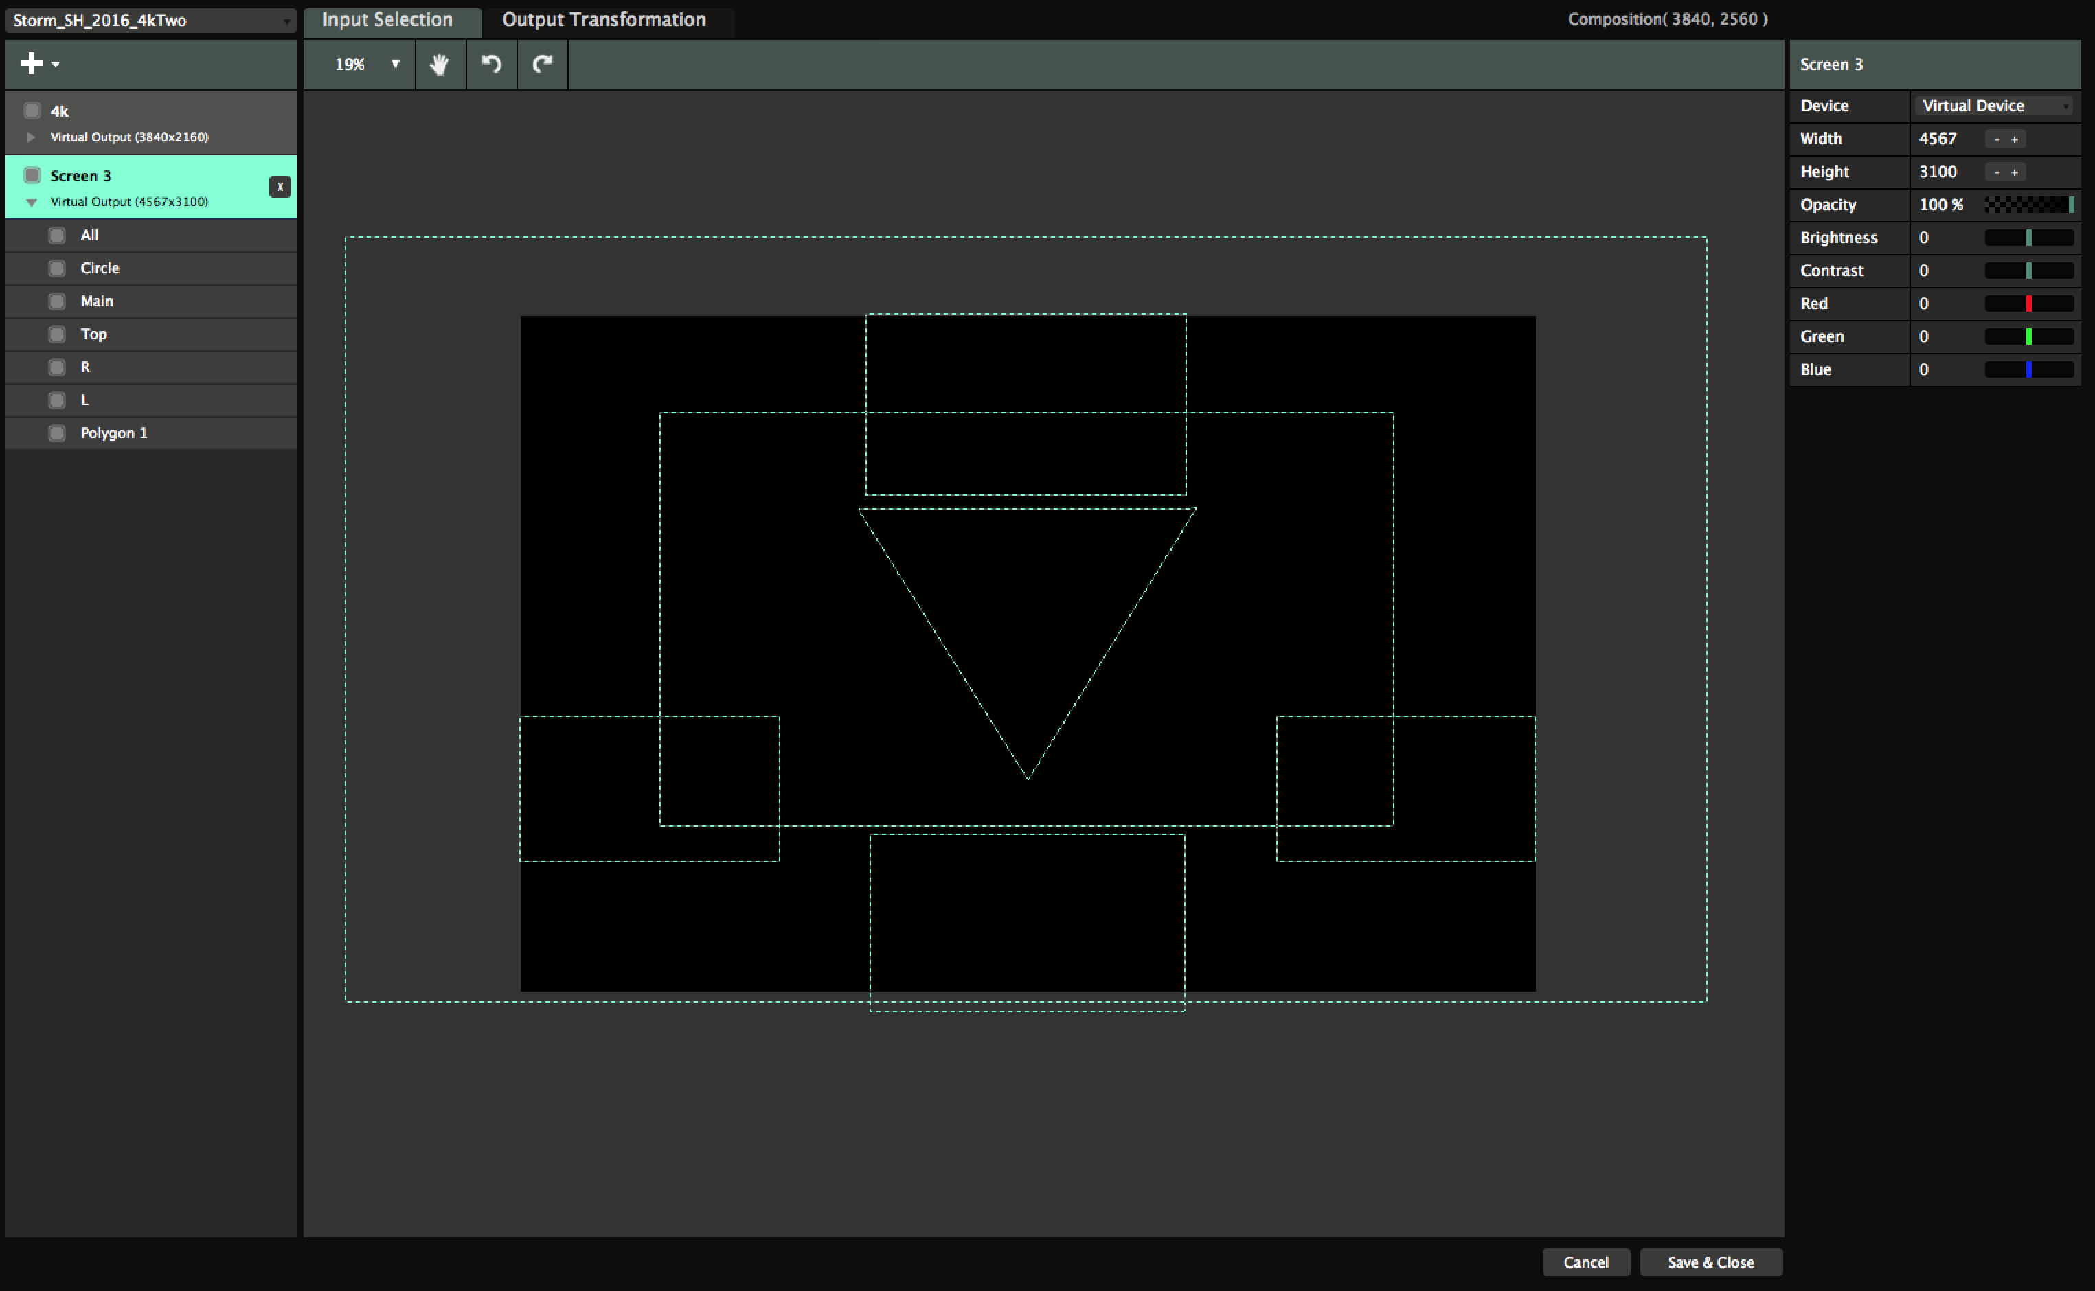
Task: Select the hand pan tool
Action: click(x=440, y=64)
